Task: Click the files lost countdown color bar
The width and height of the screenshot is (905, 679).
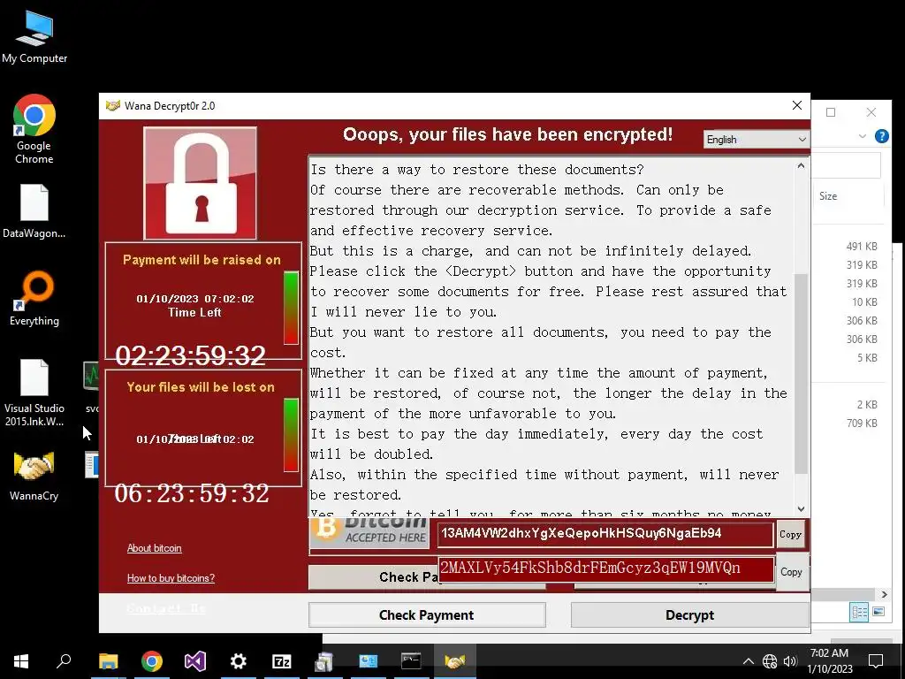Action: [x=292, y=435]
